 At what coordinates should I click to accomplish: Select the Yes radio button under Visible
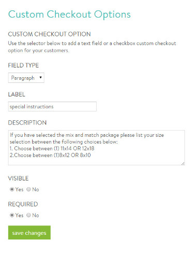12,189
